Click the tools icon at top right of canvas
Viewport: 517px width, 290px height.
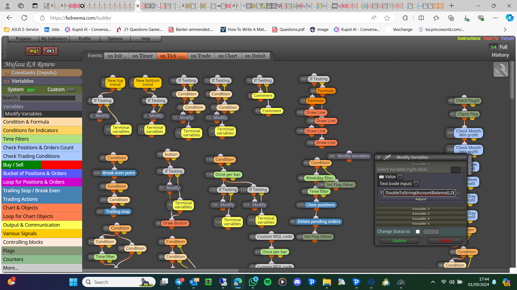coord(501,70)
